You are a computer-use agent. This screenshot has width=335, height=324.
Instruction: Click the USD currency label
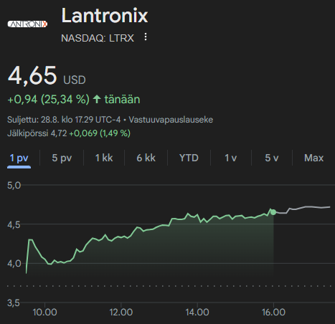click(75, 80)
